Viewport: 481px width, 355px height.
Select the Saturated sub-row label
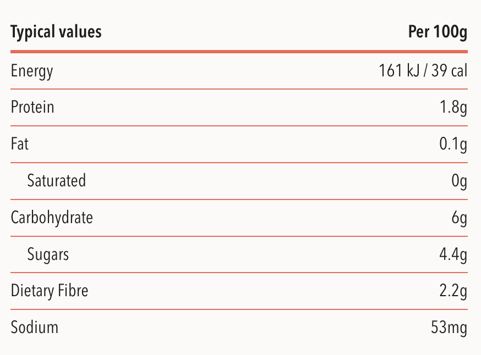[x=57, y=180]
